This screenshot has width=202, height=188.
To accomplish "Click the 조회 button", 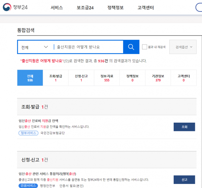I will tap(184, 127).
